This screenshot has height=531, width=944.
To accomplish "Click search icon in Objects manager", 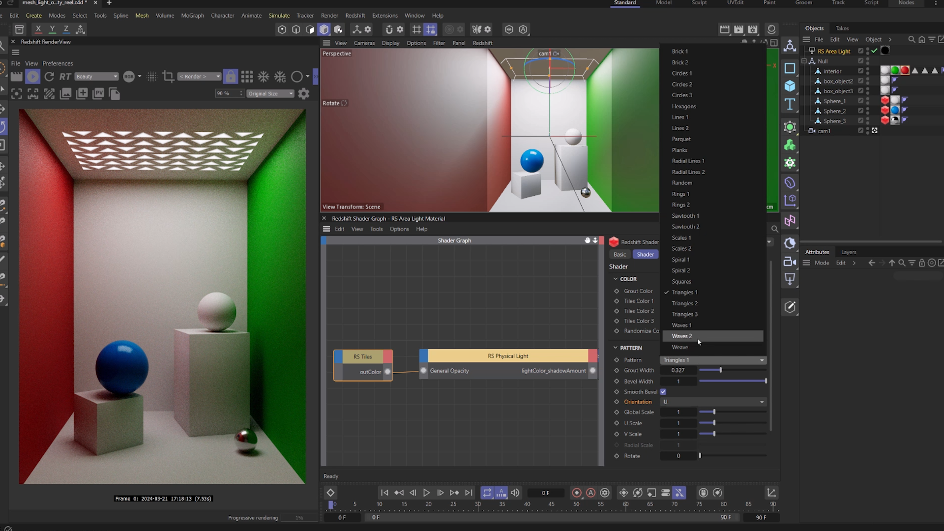I will (x=912, y=39).
